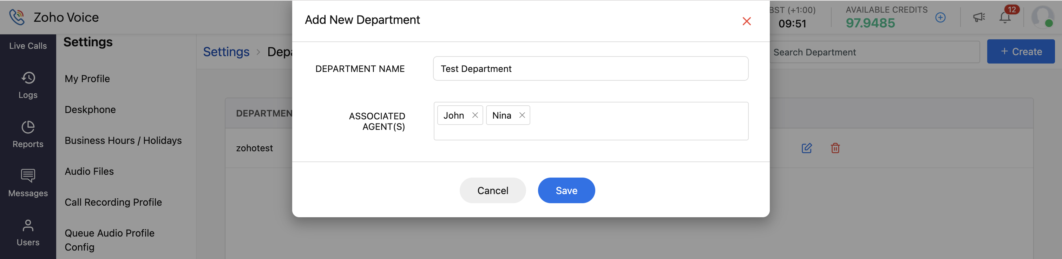Open Messages in the sidebar

click(x=28, y=183)
